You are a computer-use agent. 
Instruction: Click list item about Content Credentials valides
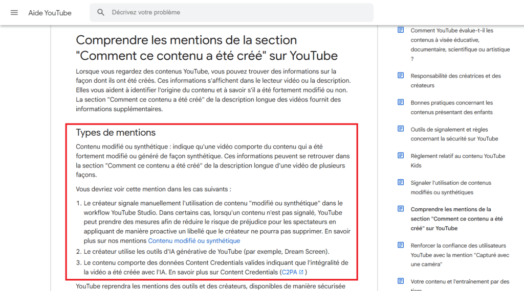(216, 268)
